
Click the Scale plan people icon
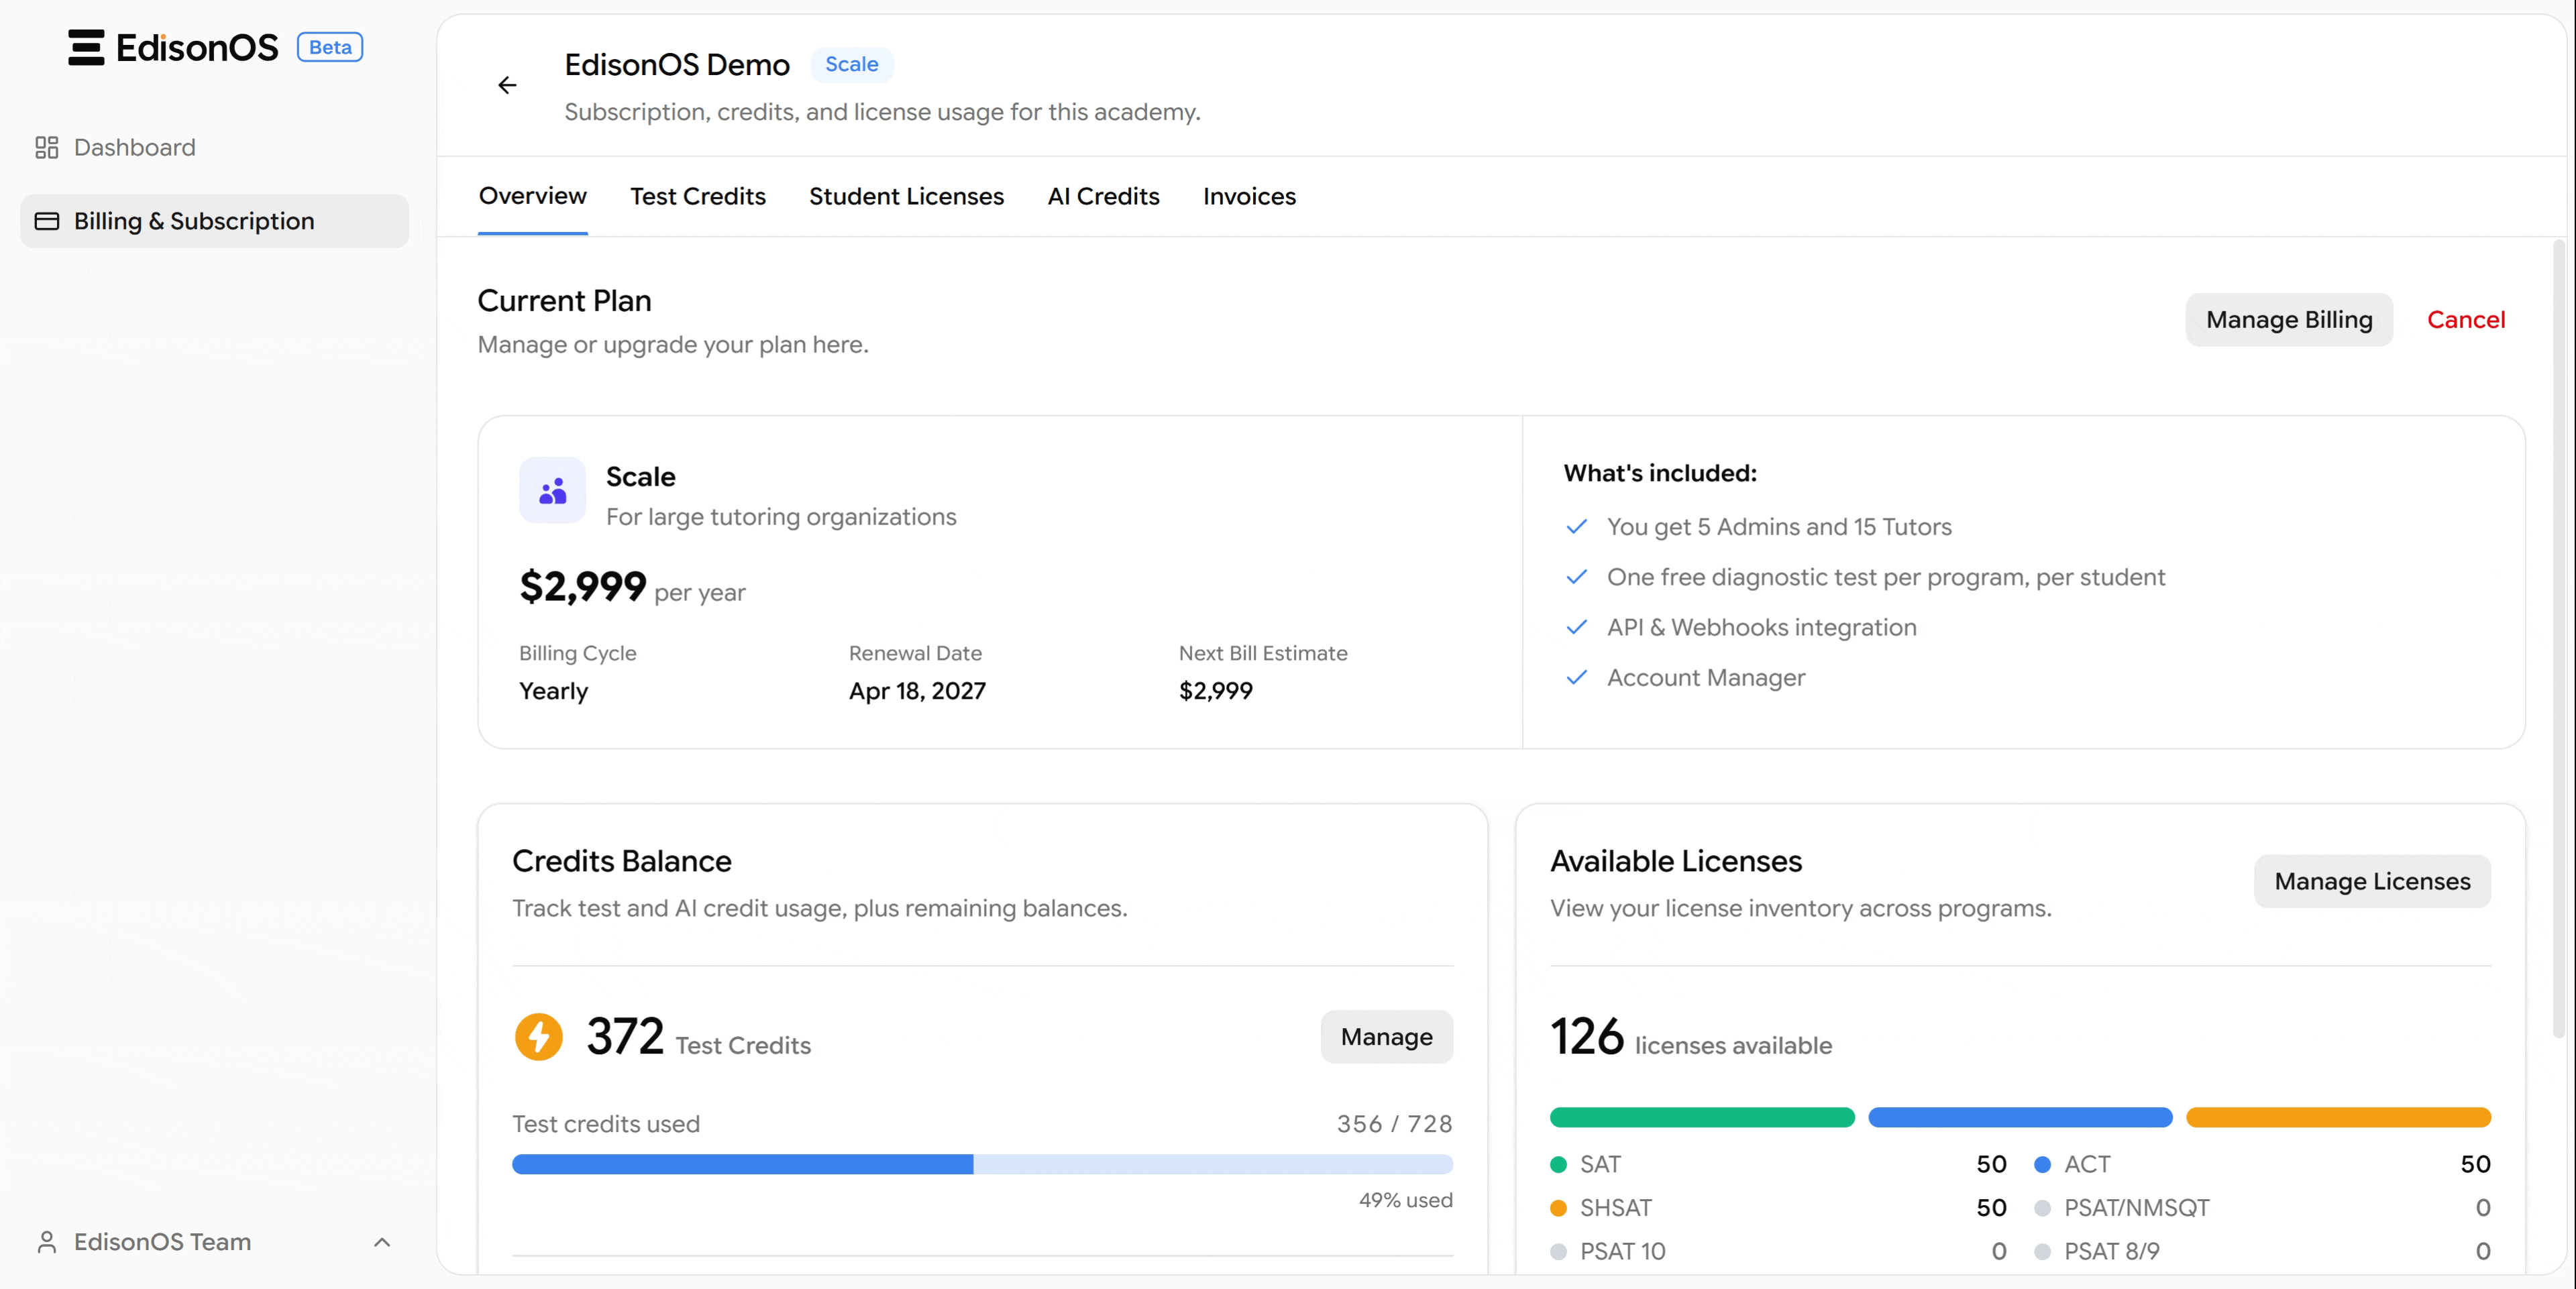pyautogui.click(x=552, y=491)
